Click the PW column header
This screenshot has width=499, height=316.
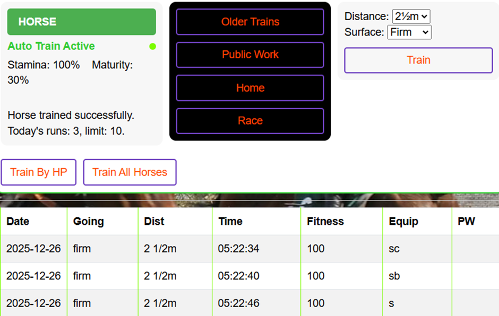pos(466,221)
